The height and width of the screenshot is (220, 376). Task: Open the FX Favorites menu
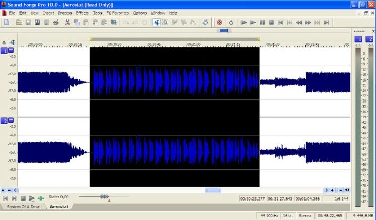pos(117,13)
